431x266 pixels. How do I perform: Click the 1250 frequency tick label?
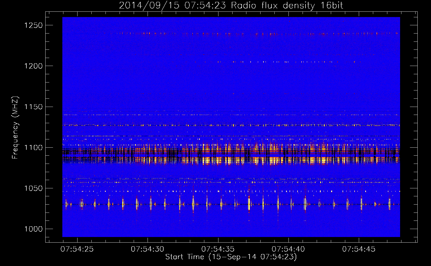point(33,25)
